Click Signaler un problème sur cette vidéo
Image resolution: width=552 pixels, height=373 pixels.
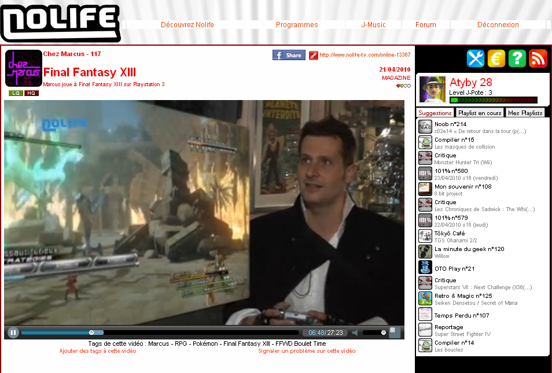(x=307, y=351)
